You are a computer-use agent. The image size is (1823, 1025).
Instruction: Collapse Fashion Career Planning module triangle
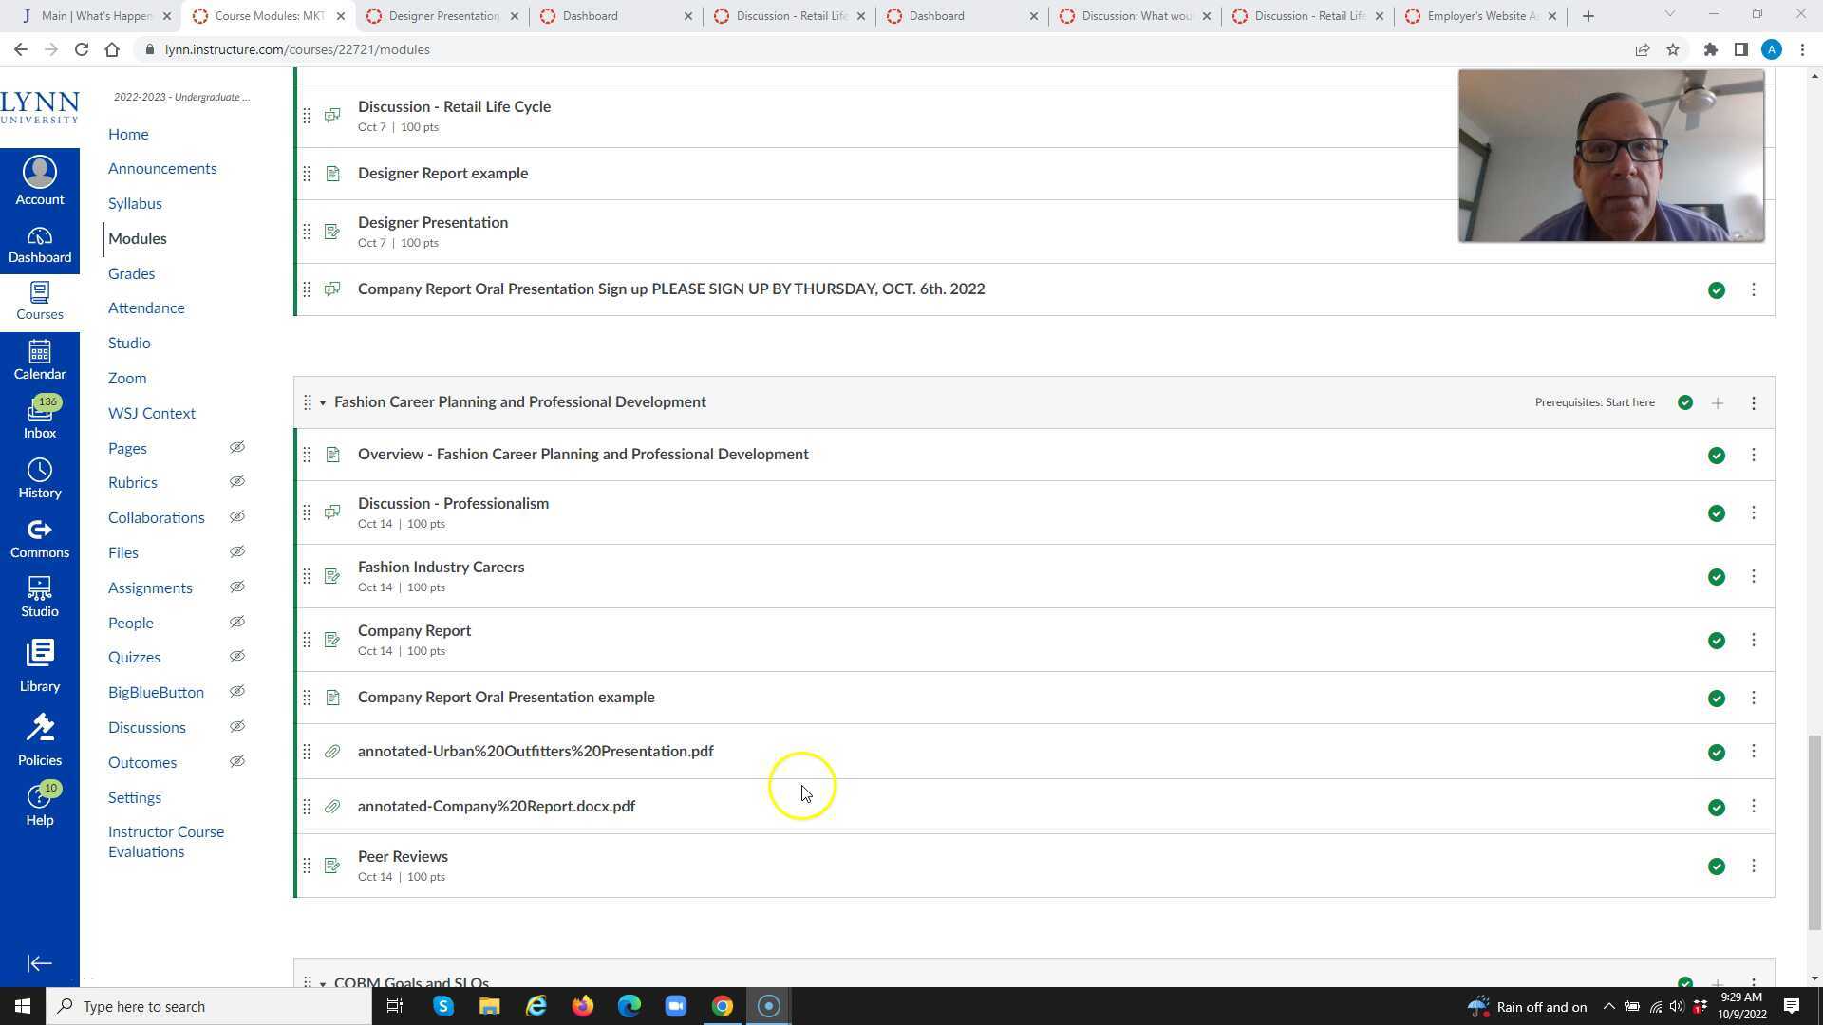323,403
